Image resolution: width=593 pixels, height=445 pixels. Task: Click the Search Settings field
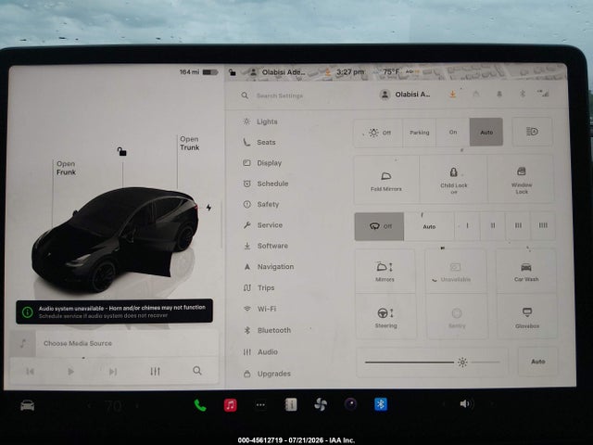tap(280, 95)
